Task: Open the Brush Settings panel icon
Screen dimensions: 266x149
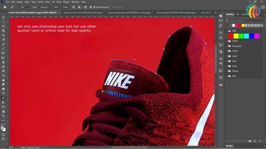Action: pyautogui.click(x=221, y=45)
